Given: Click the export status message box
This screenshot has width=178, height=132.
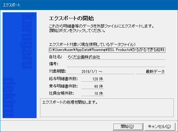Looking at the screenshot, I should [x=107, y=108].
